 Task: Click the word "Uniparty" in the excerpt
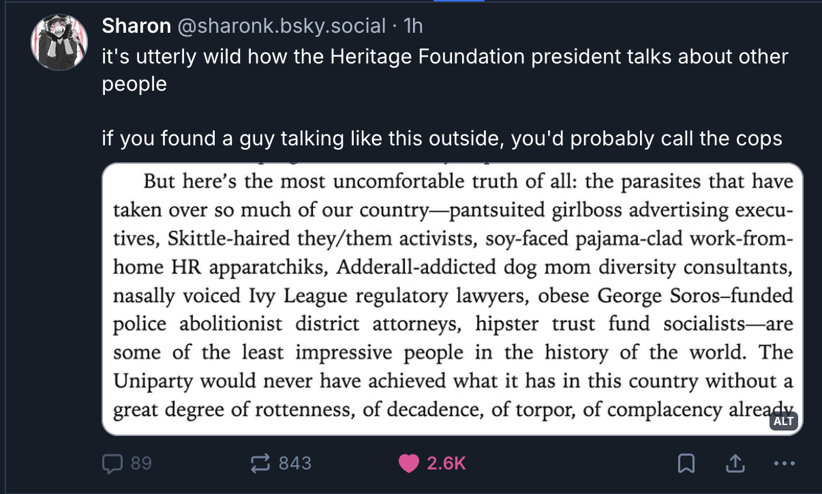coord(152,381)
